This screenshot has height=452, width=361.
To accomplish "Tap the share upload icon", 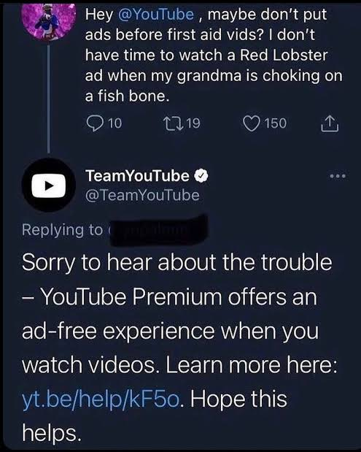I will tap(330, 123).
